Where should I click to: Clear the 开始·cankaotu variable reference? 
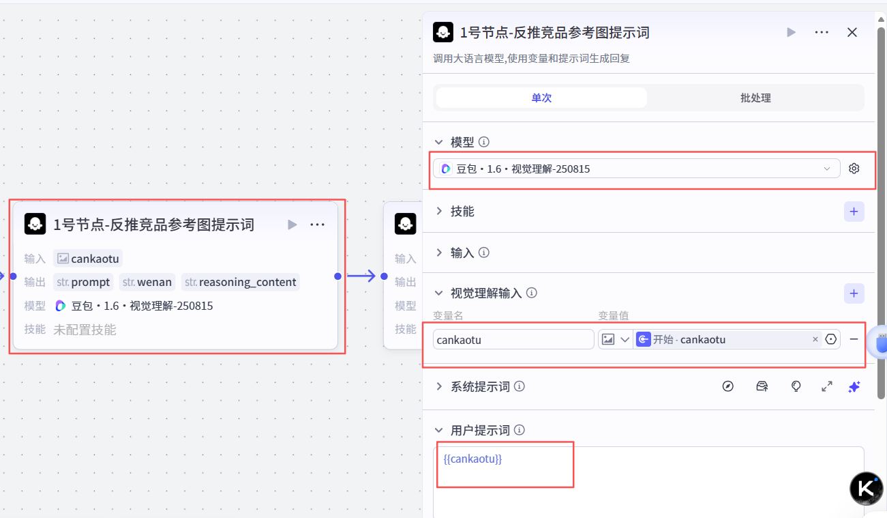[x=815, y=339]
